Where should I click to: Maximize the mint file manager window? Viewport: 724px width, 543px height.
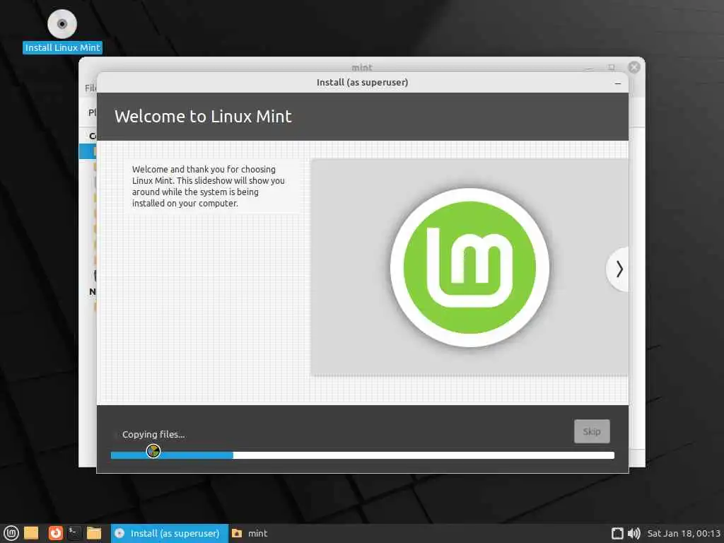tap(612, 67)
